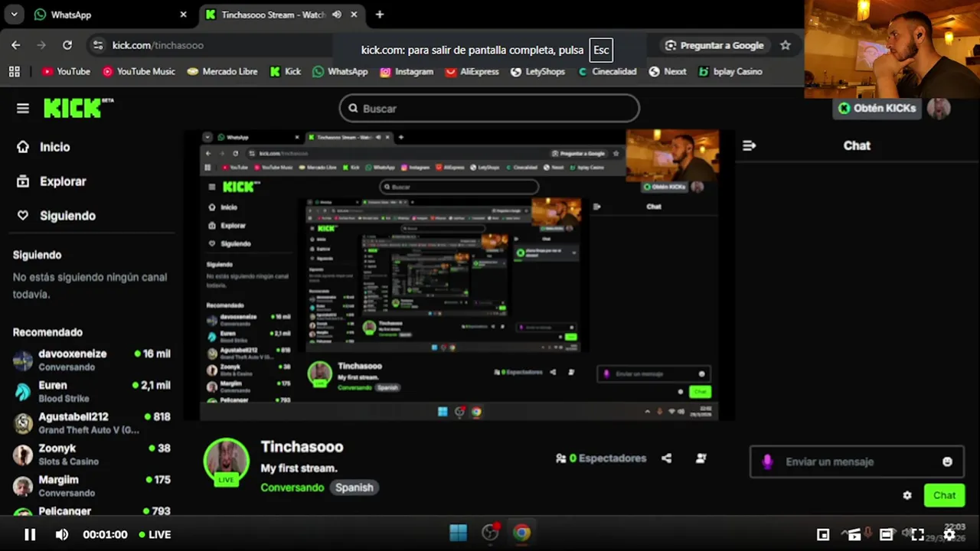Open recommended channel Agustabell212

click(92, 423)
